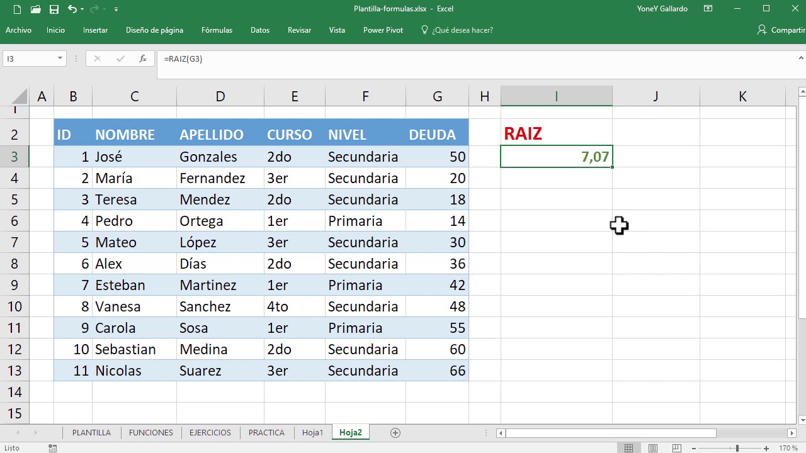Viewport: 806px width, 453px height.
Task: Click the DEUDA header cell
Action: (437, 134)
